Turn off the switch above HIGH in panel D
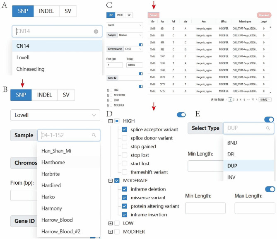Image resolution: width=277 pixels, height=239 pixels. (181, 115)
